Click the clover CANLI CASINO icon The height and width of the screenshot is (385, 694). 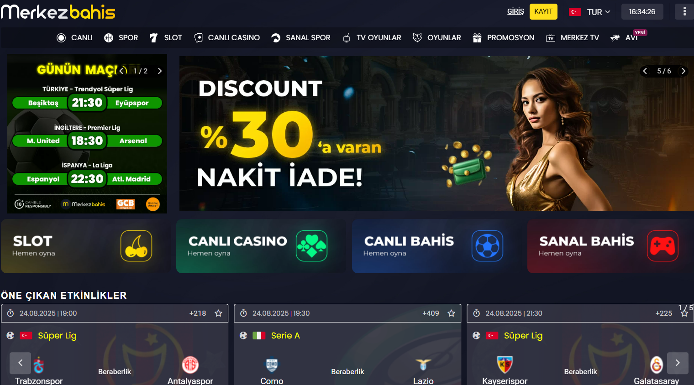(311, 246)
